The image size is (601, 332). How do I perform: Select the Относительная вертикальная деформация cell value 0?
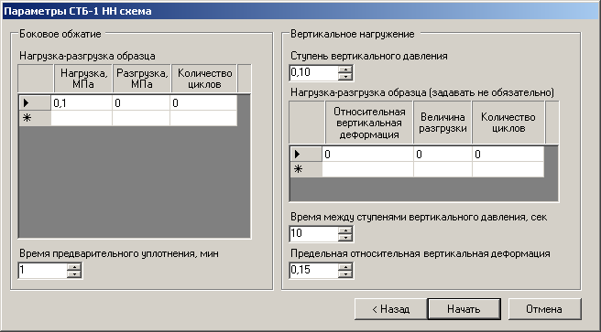(367, 155)
